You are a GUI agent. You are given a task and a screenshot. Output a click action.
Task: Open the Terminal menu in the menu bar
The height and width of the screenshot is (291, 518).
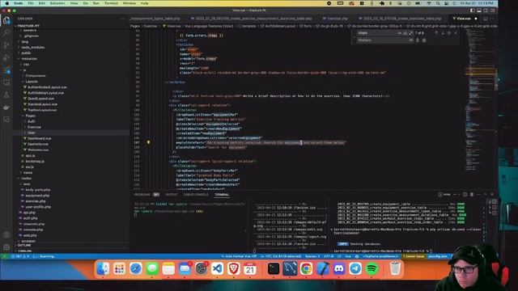point(111,3)
